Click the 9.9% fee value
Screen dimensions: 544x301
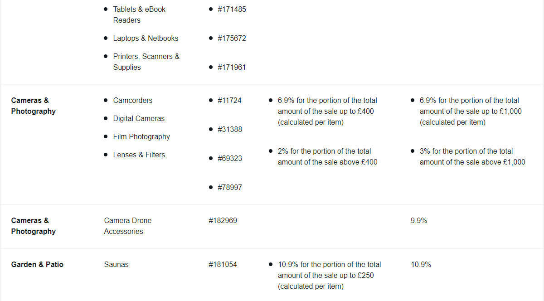pyautogui.click(x=419, y=220)
